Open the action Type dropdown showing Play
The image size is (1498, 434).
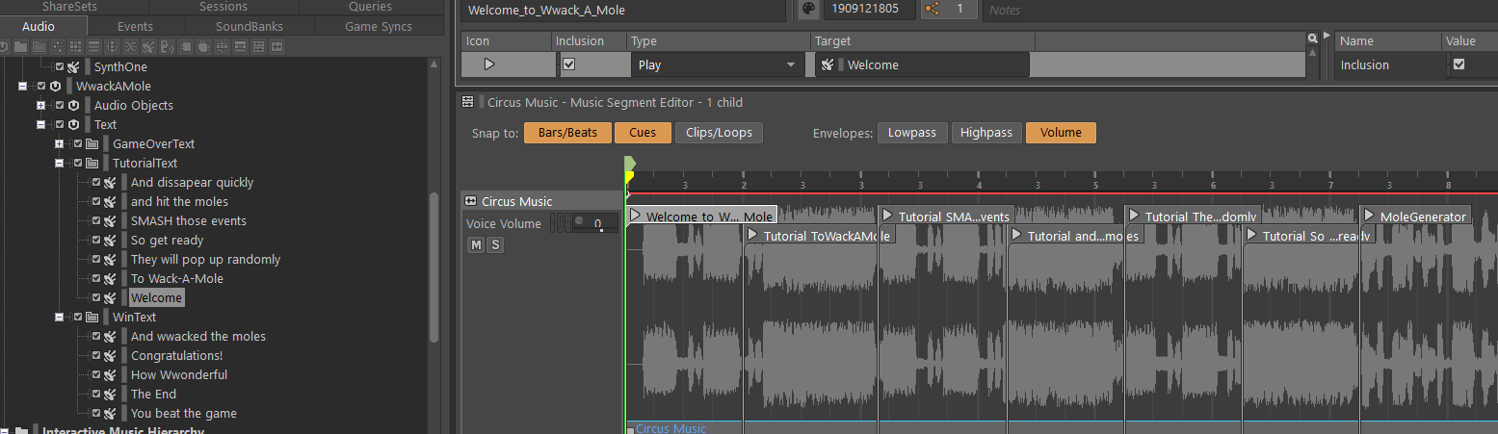pos(718,64)
